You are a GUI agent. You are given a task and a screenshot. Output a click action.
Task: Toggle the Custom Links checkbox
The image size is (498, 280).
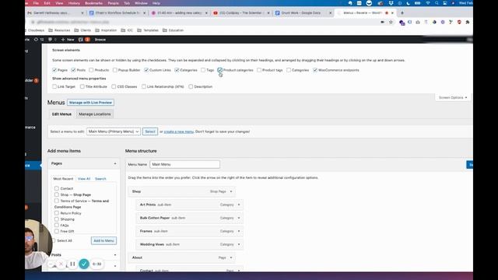pyautogui.click(x=146, y=70)
